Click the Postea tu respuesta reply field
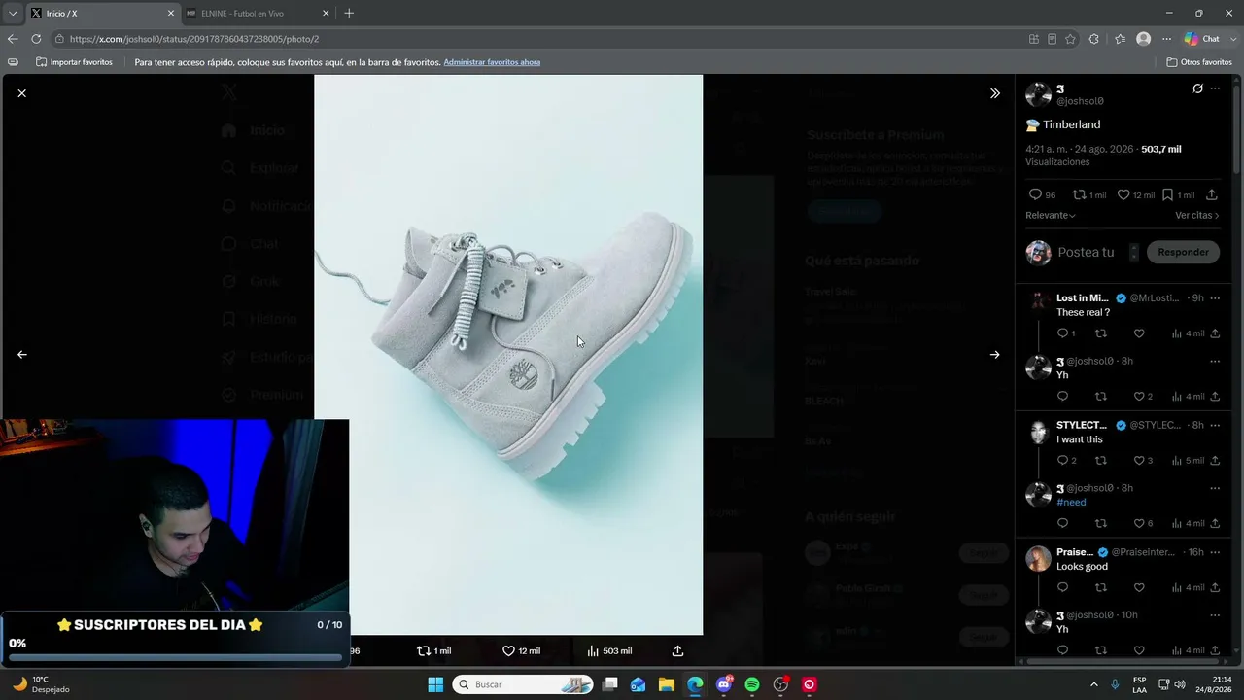Viewport: 1244px width, 700px height. click(1086, 252)
